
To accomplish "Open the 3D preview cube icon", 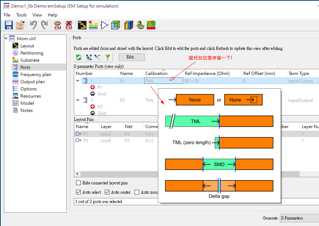I will 116,25.
